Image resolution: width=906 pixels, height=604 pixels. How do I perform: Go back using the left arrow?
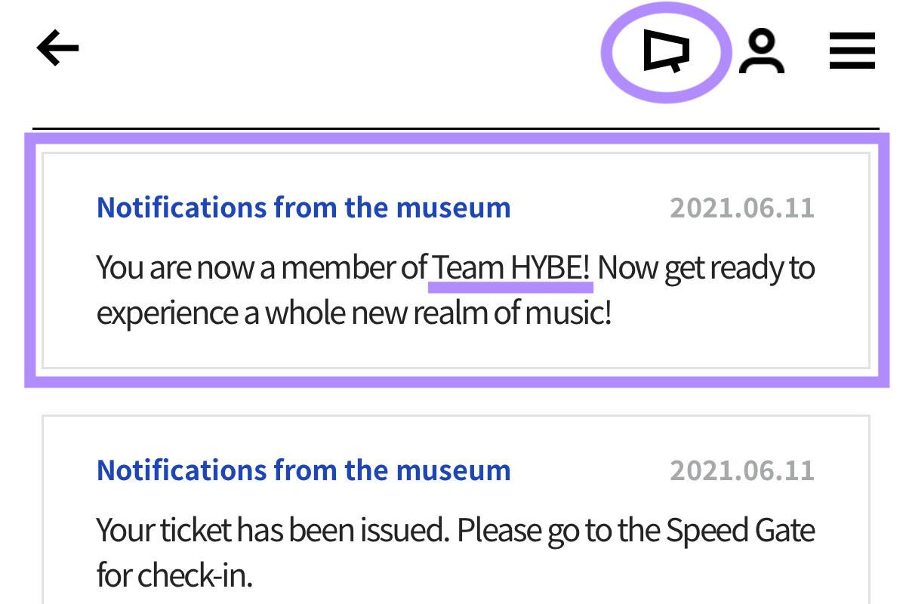[x=58, y=50]
